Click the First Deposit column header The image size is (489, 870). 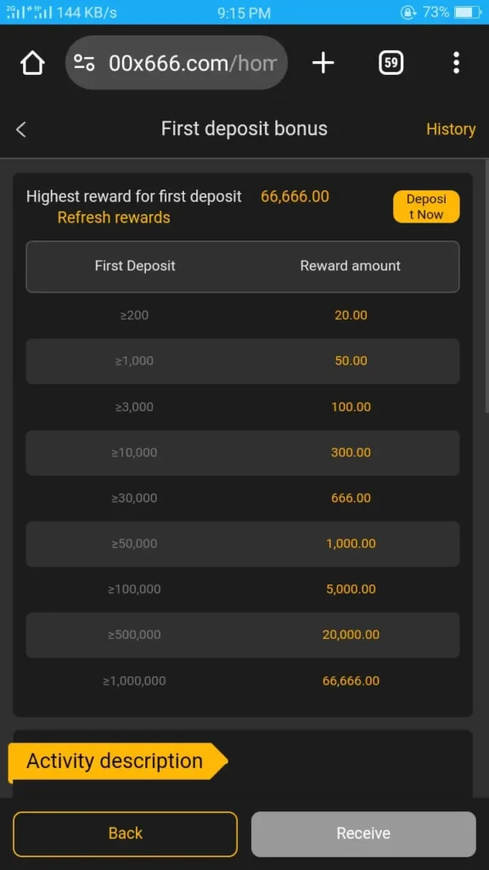(x=135, y=265)
